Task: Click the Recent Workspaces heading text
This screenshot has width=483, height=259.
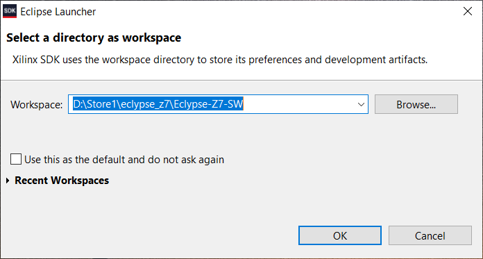Action: [x=62, y=181]
